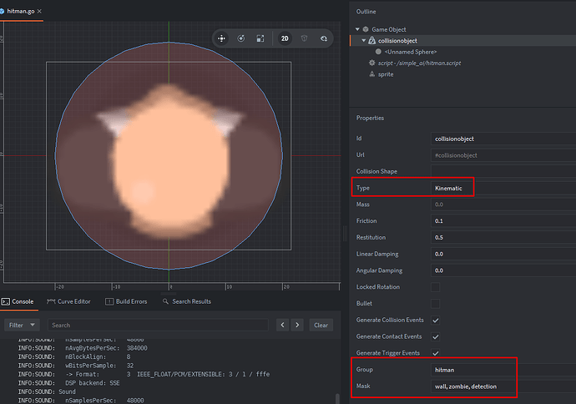
Task: Click the script gear icon in outline
Action: [x=372, y=63]
